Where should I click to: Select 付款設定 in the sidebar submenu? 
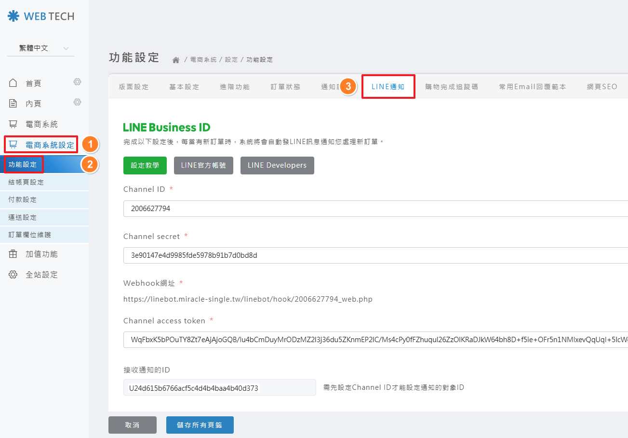tap(23, 199)
